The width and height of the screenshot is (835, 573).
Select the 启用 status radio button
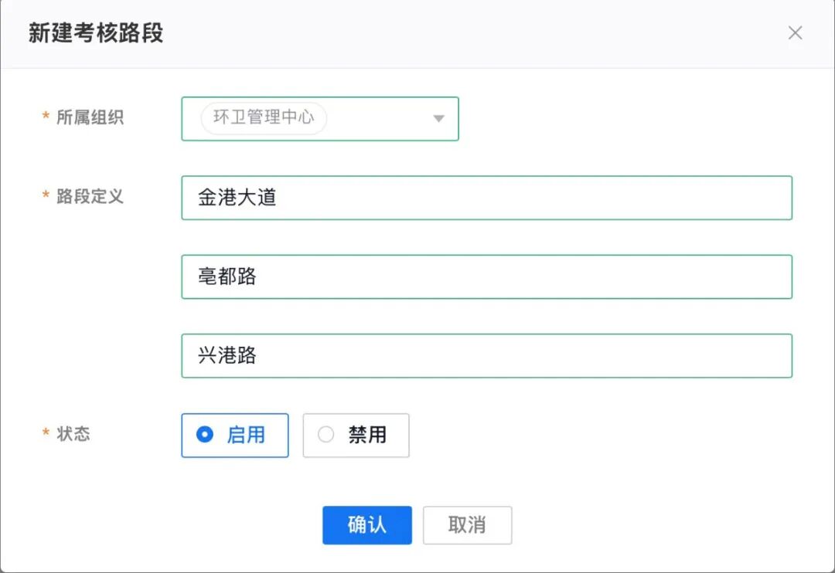234,435
